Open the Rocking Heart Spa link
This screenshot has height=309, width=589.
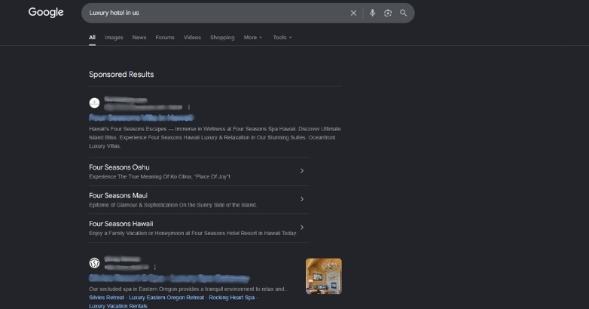click(x=231, y=298)
